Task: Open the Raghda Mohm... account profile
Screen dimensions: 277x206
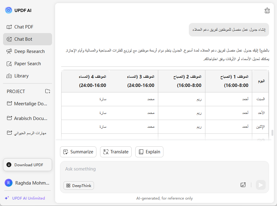Action: tap(28, 183)
